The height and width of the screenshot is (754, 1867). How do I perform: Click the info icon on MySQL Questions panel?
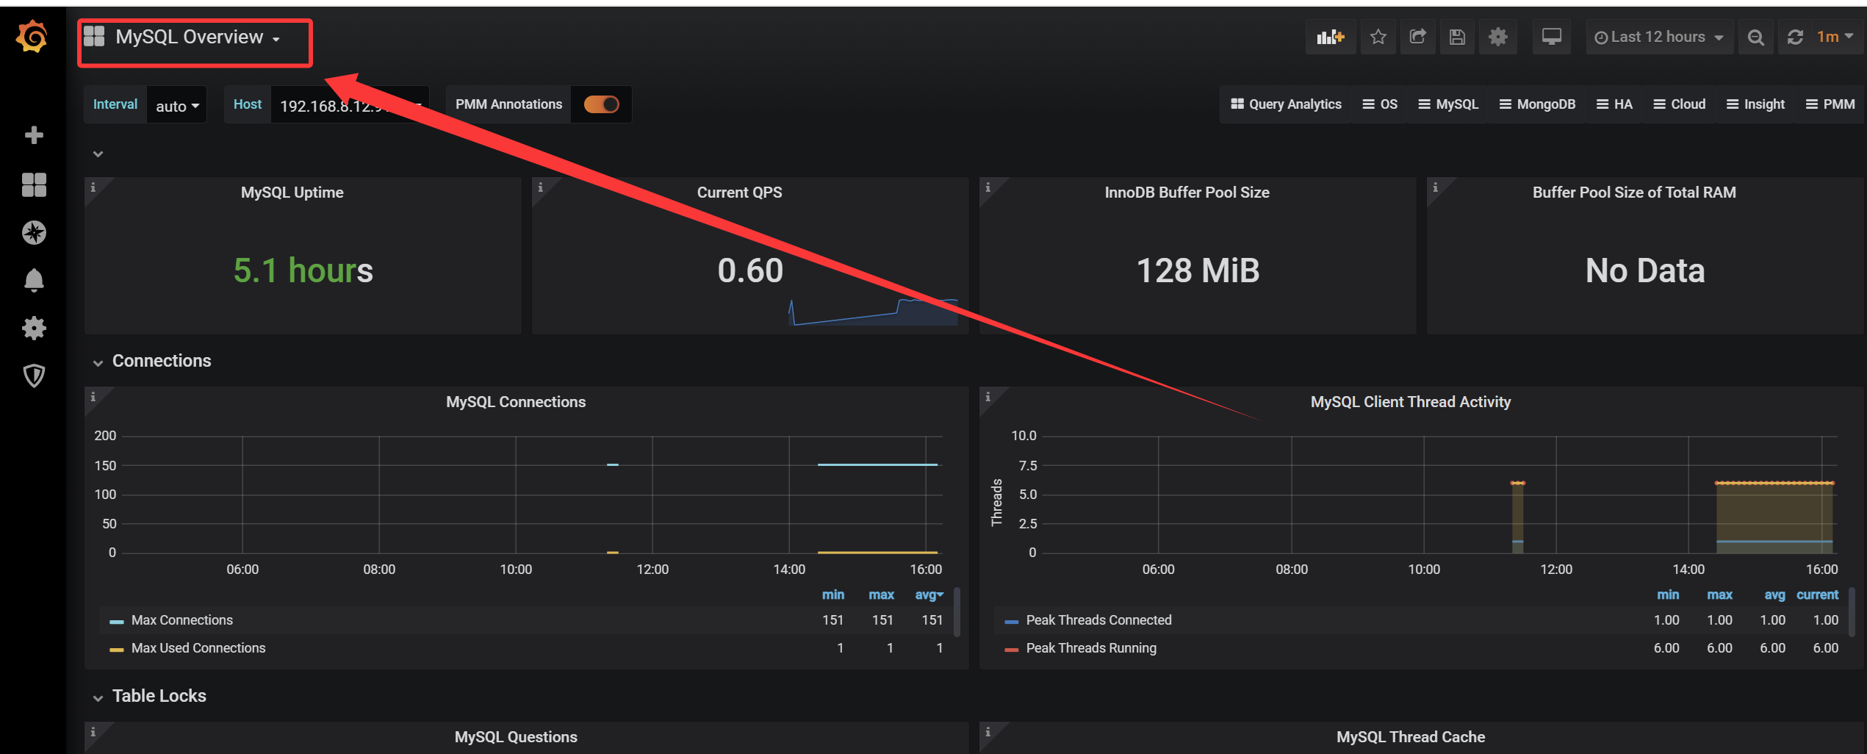tap(93, 732)
